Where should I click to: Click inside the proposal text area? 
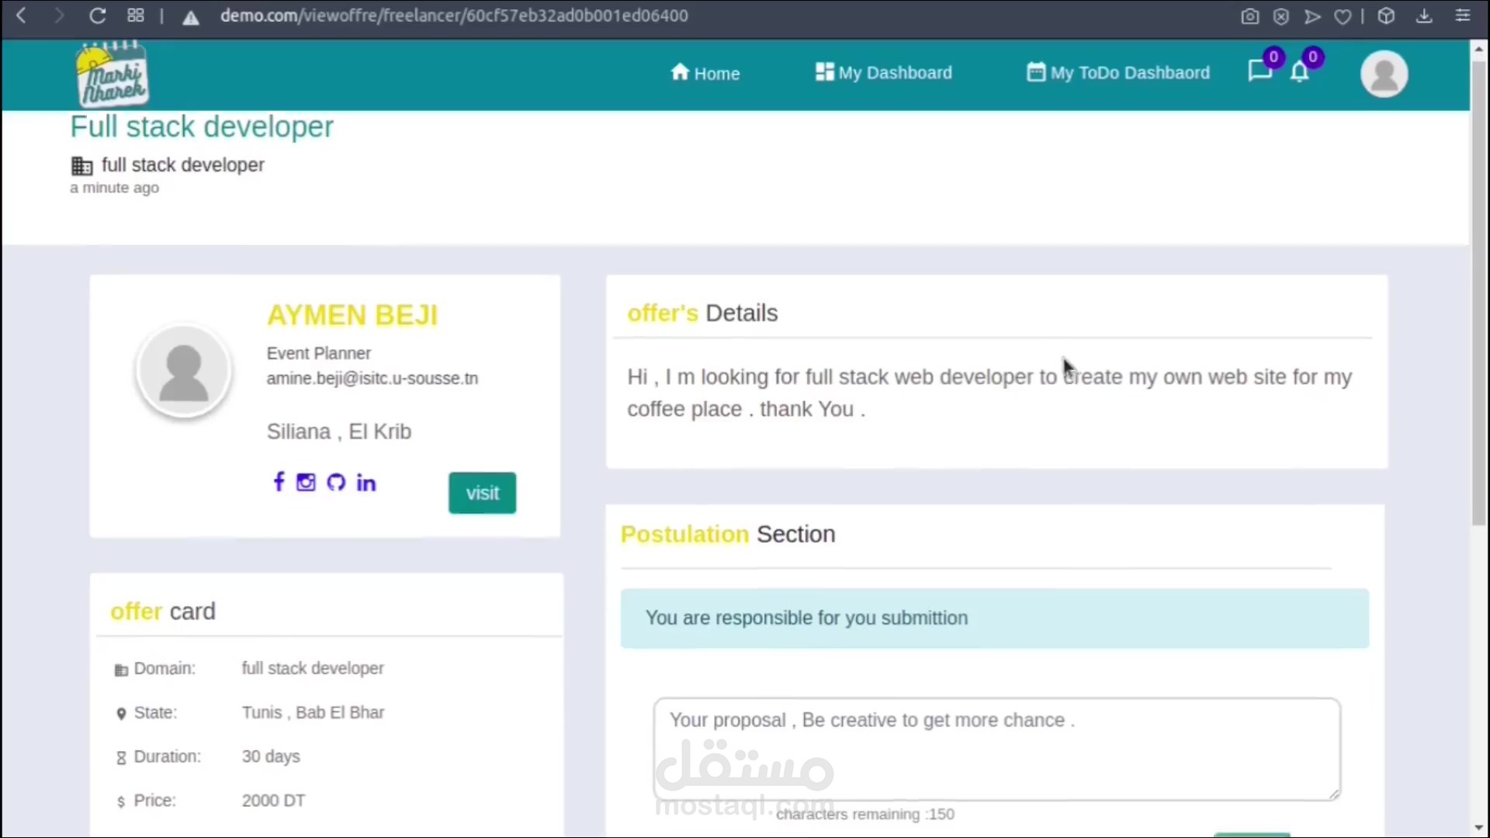(x=996, y=749)
